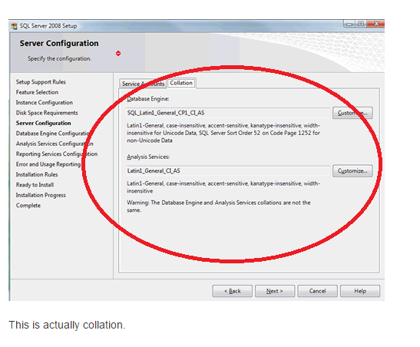Select the Analysis Services Configuration step
The width and height of the screenshot is (420, 347).
[55, 144]
